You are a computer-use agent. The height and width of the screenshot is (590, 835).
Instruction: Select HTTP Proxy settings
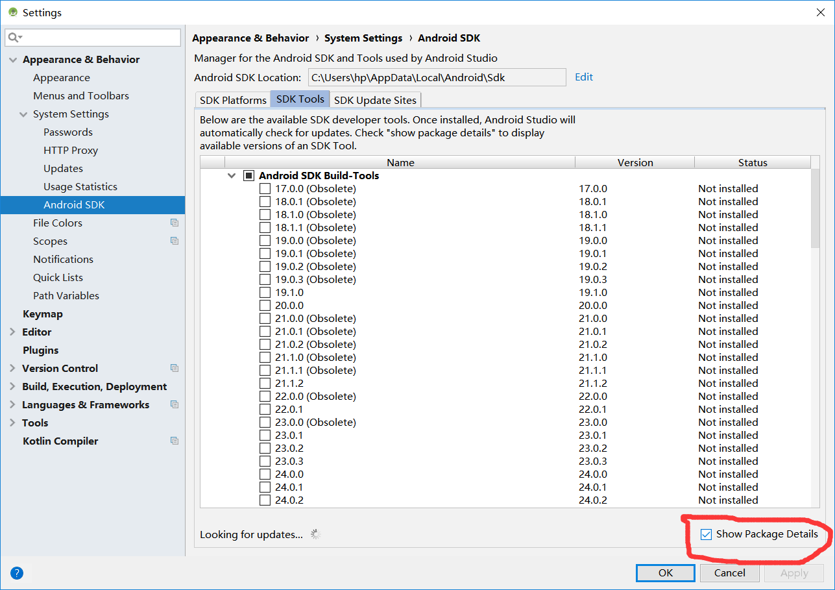tap(71, 150)
